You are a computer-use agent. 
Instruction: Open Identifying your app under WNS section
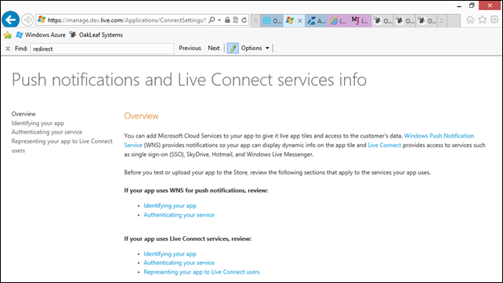pos(170,206)
